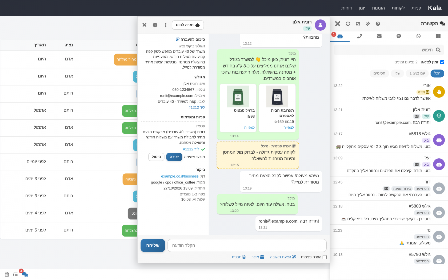
Task: Open the chat bubbles icon in bottom bar
Action: 25,274
